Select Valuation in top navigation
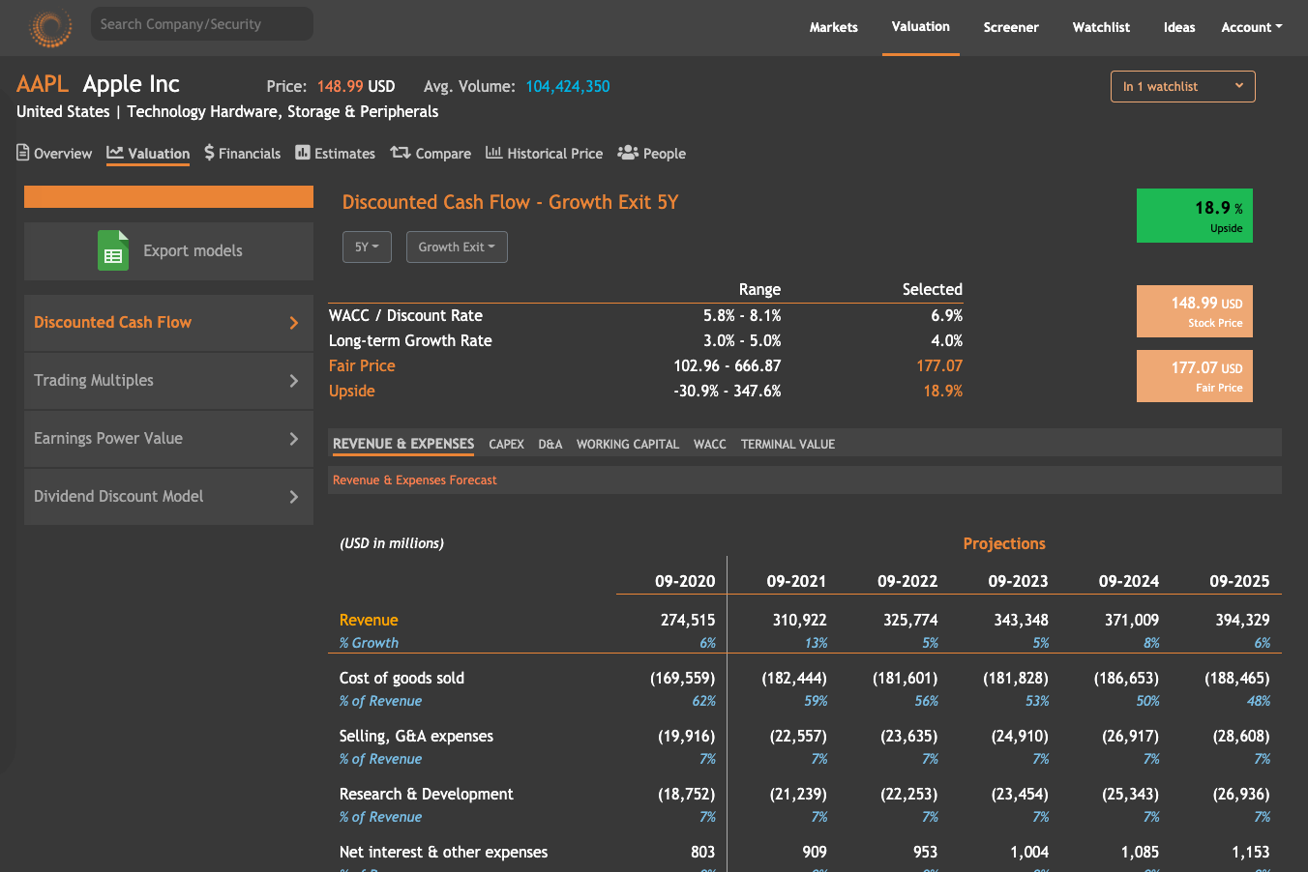1308x872 pixels. tap(920, 27)
